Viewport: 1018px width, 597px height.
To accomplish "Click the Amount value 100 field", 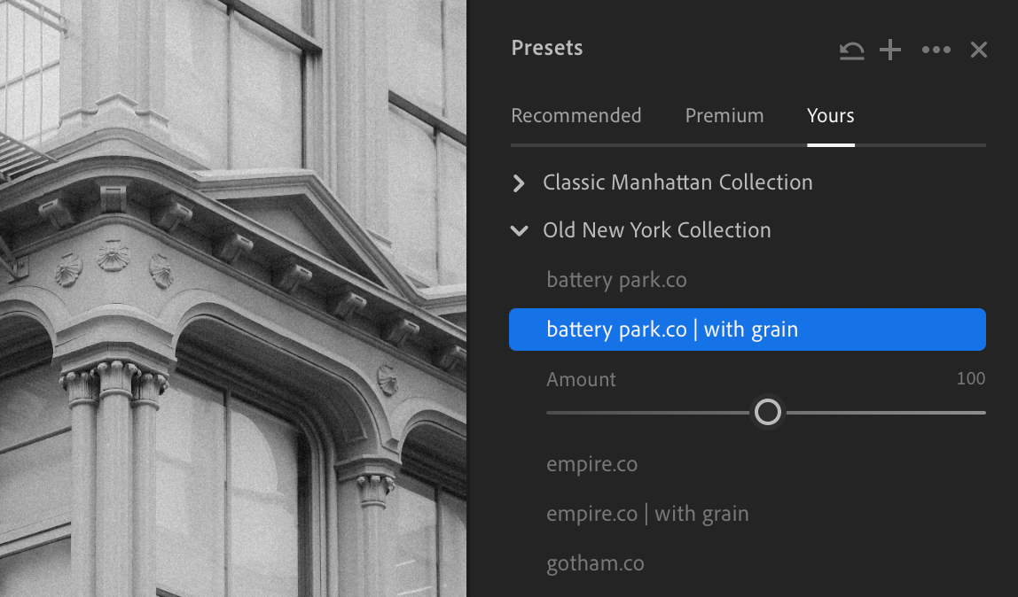I will pos(970,379).
